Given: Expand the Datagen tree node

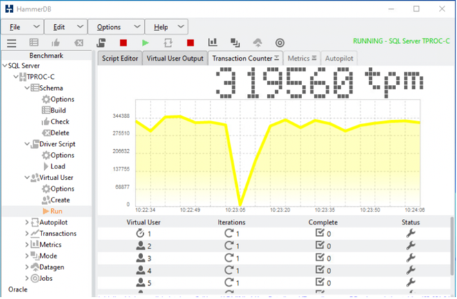Looking at the screenshot, I should (x=27, y=267).
